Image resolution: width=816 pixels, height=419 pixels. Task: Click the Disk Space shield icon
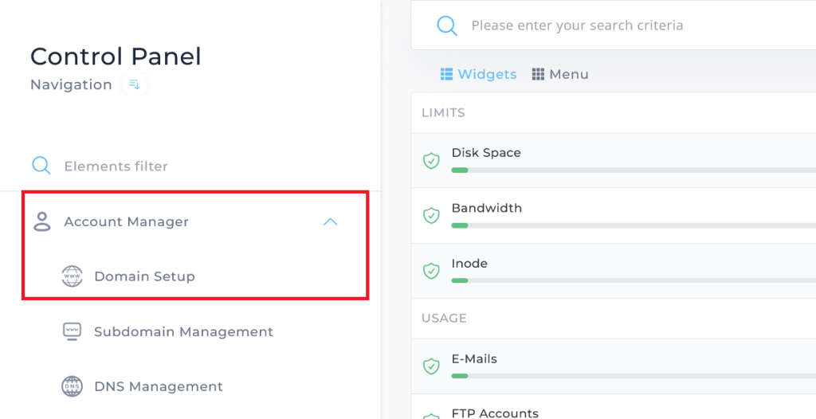(x=431, y=161)
